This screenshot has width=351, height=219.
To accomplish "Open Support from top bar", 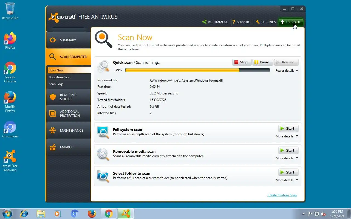I will [x=241, y=22].
